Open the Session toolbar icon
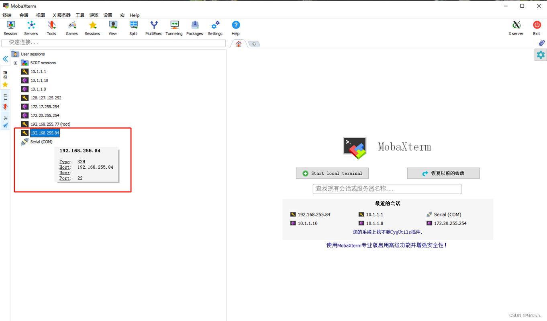The height and width of the screenshot is (321, 547). 10,28
